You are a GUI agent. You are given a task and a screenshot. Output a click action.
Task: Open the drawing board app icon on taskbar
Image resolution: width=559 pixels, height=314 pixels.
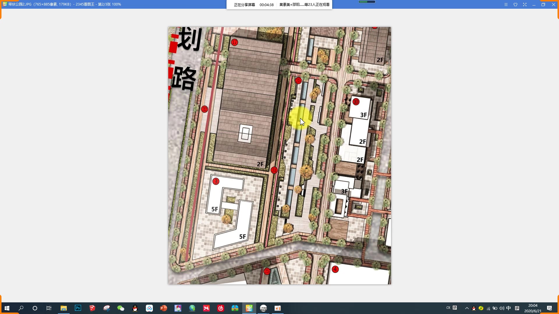178,308
